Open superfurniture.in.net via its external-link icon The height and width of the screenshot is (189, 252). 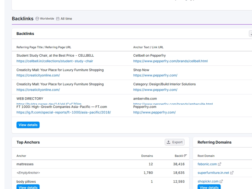[232, 173]
